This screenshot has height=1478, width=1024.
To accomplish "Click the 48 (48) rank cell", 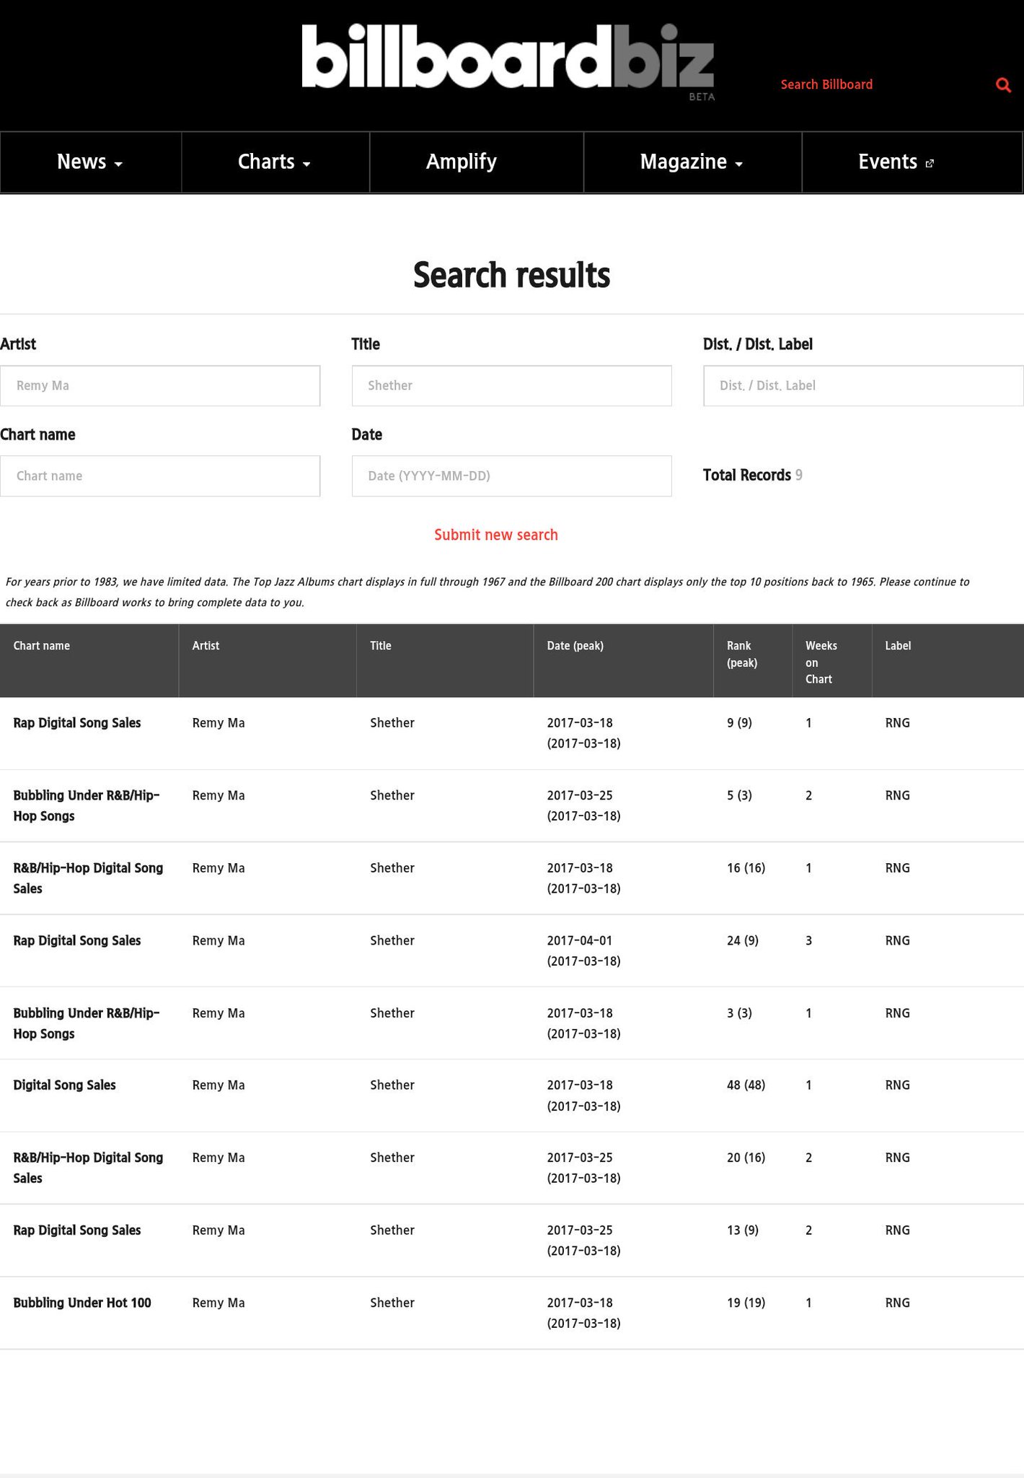I will tap(746, 1085).
